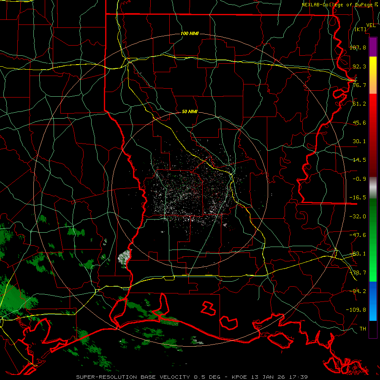Select the 76.7 velocity scale value

coord(359,85)
